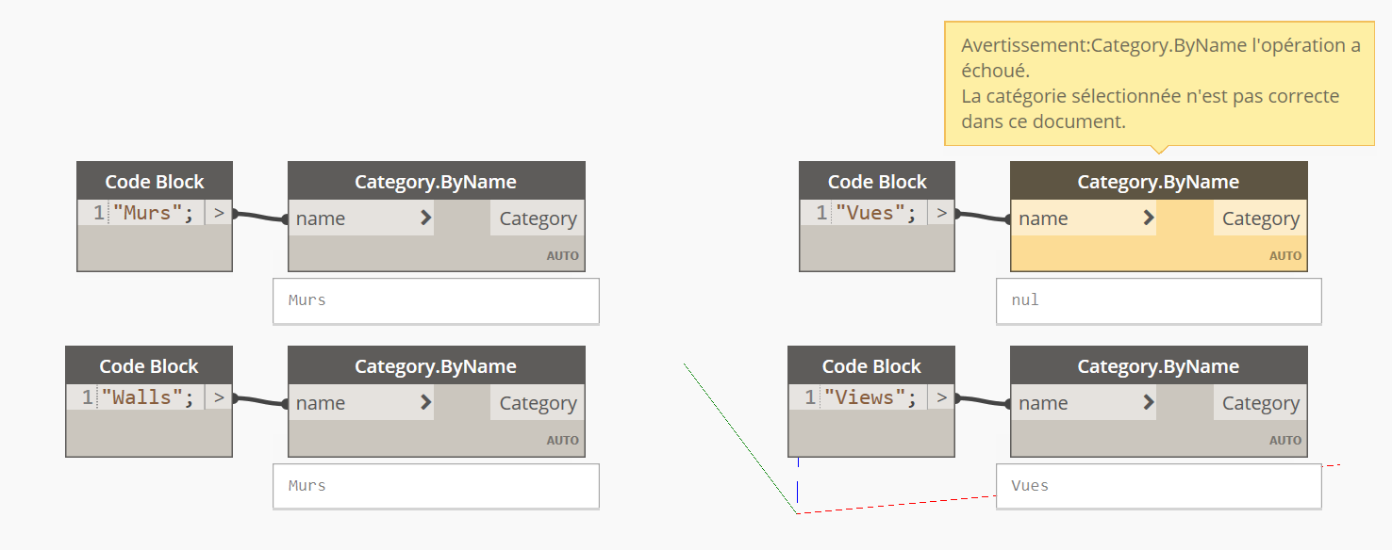
Task: Select the Code Block header above "Walls" code
Action: [x=149, y=366]
